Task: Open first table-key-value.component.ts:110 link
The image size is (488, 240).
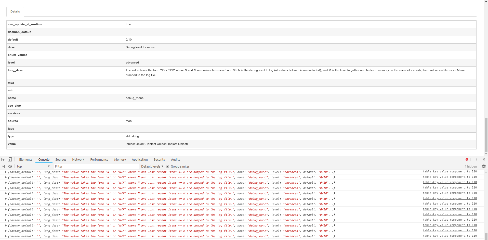Action: [450, 171]
